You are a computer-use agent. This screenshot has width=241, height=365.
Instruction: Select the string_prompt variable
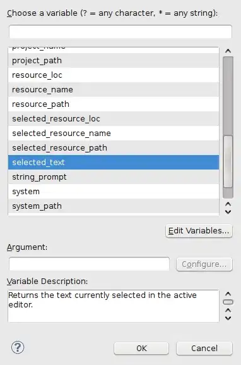pos(114,177)
